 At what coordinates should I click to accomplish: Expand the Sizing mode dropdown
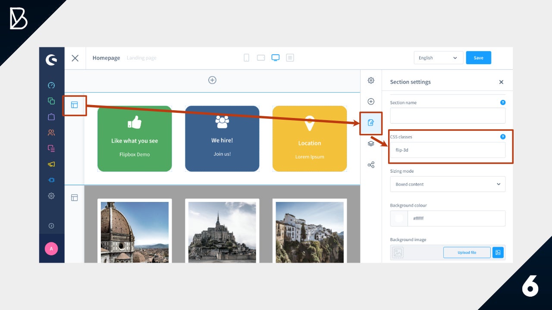click(448, 184)
